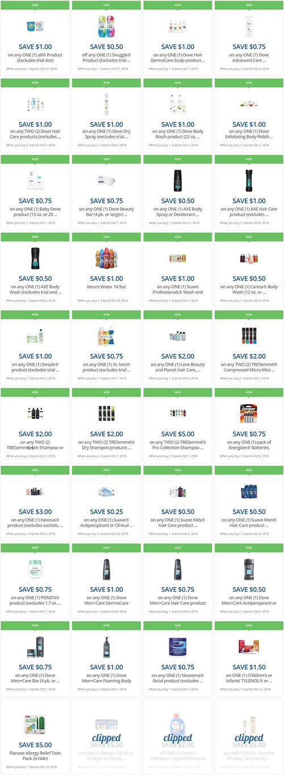The image size is (284, 775).
Task: Click the St. Ives® product coupon text
Action: click(106, 366)
